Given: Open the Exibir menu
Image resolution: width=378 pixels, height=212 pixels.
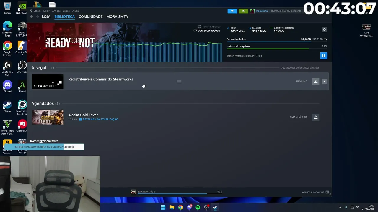Looking at the screenshot, I should tap(46, 11).
